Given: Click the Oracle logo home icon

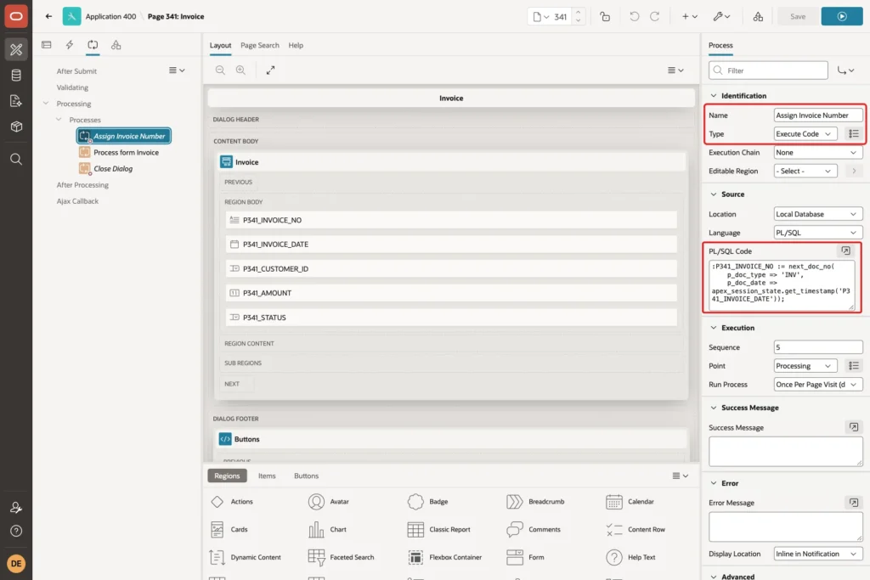Looking at the screenshot, I should 16,16.
